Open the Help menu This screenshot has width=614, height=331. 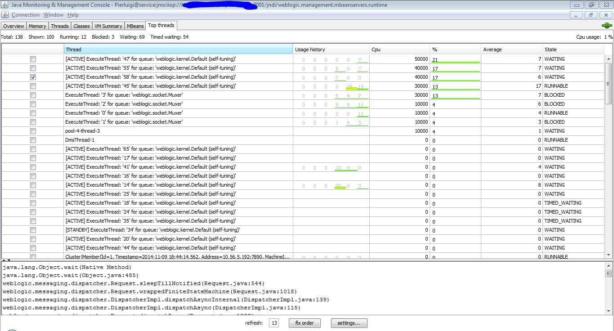pos(73,14)
